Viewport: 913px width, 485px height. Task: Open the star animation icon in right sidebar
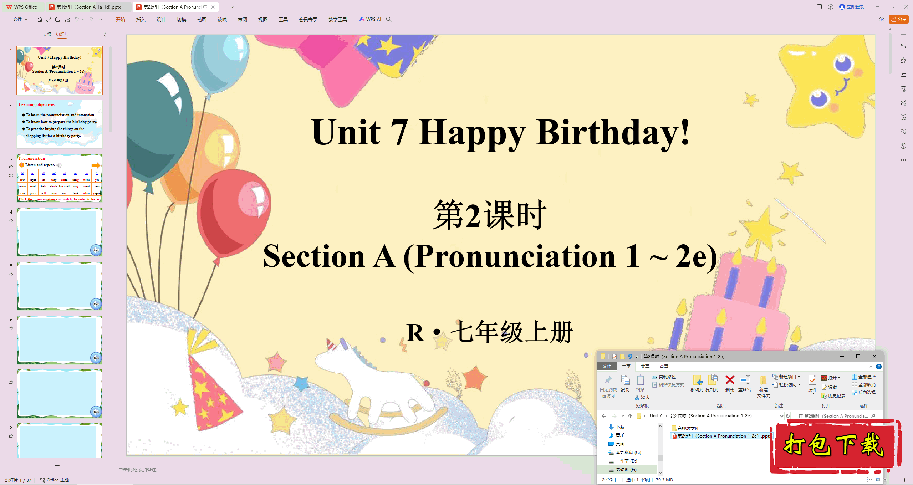(x=903, y=60)
